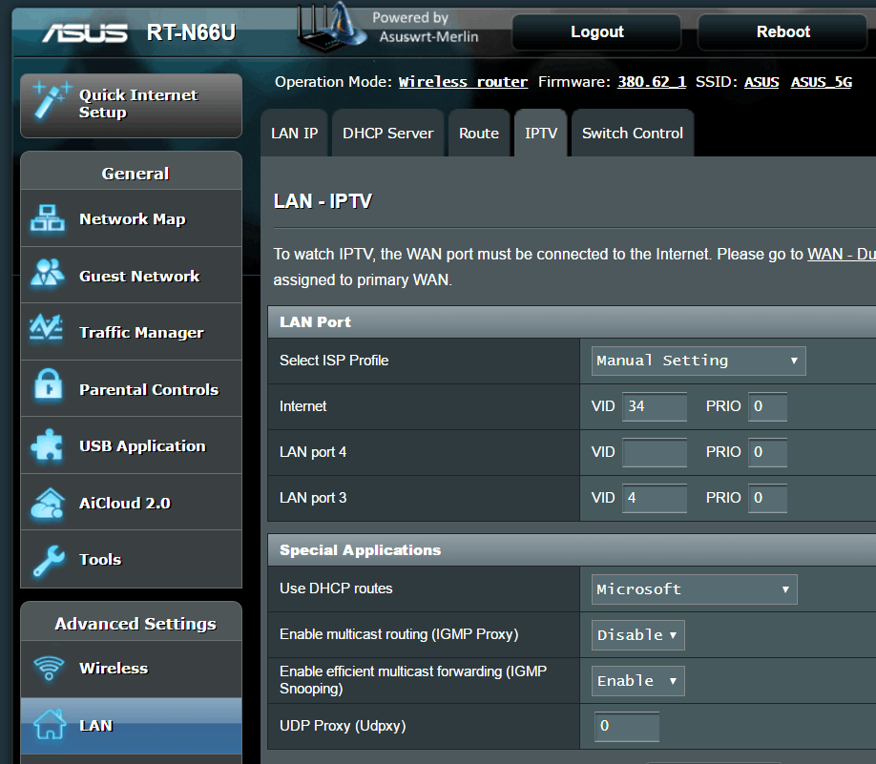
Task: Open the Network Map menu item
Action: click(132, 218)
